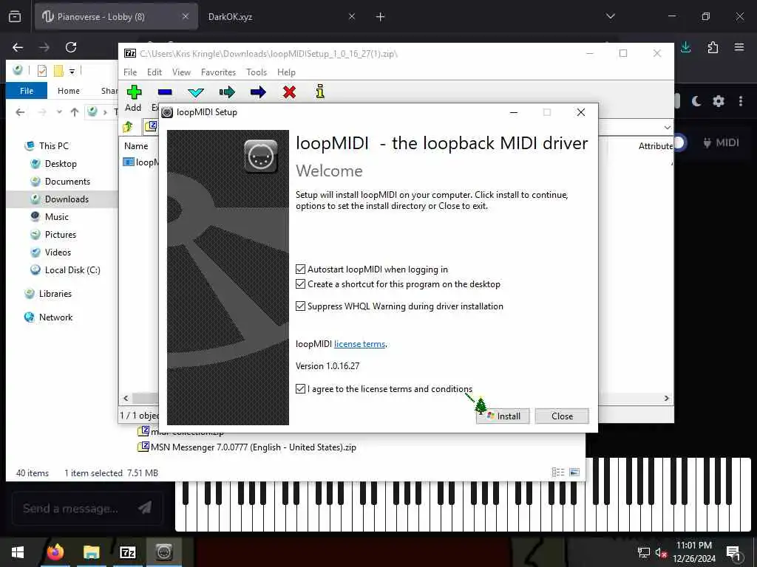The height and width of the screenshot is (567, 757).
Task: Open Explorer recent locations dropdown
Action: pyautogui.click(x=59, y=112)
